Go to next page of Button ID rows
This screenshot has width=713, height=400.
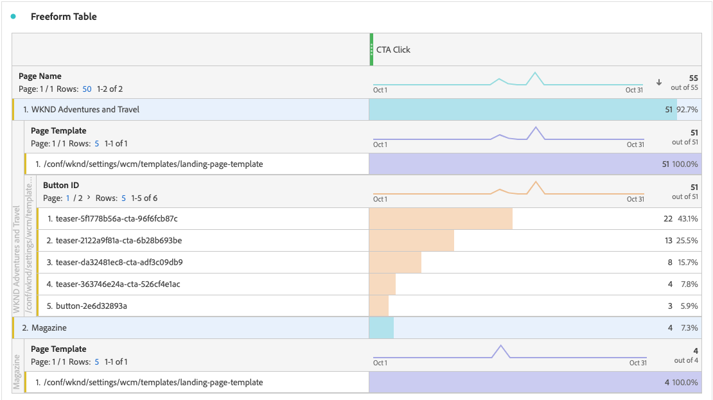[x=89, y=198]
